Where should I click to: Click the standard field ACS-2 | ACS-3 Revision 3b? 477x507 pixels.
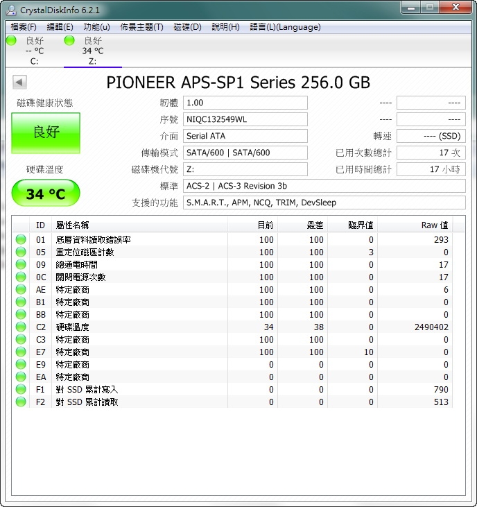(324, 186)
